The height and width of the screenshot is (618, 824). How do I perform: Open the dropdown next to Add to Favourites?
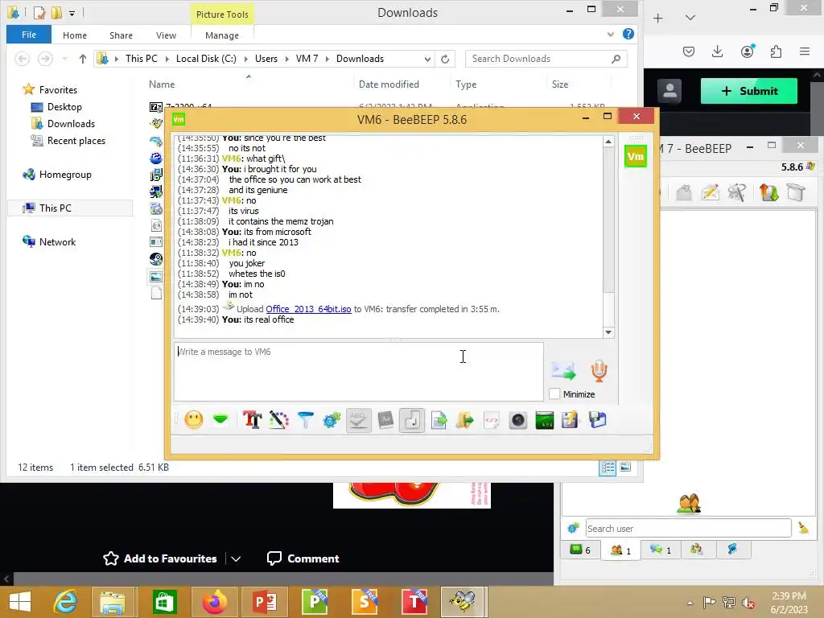236,558
